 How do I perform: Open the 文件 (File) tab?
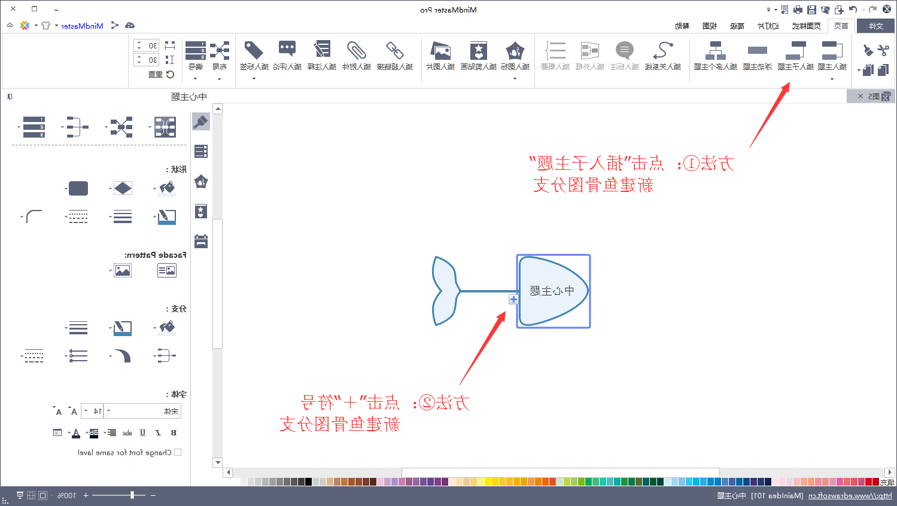(875, 26)
